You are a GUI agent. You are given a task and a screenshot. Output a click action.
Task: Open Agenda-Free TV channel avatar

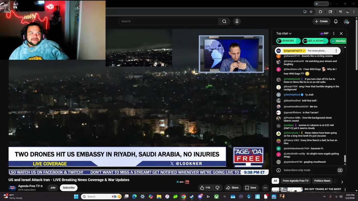pos(12,188)
